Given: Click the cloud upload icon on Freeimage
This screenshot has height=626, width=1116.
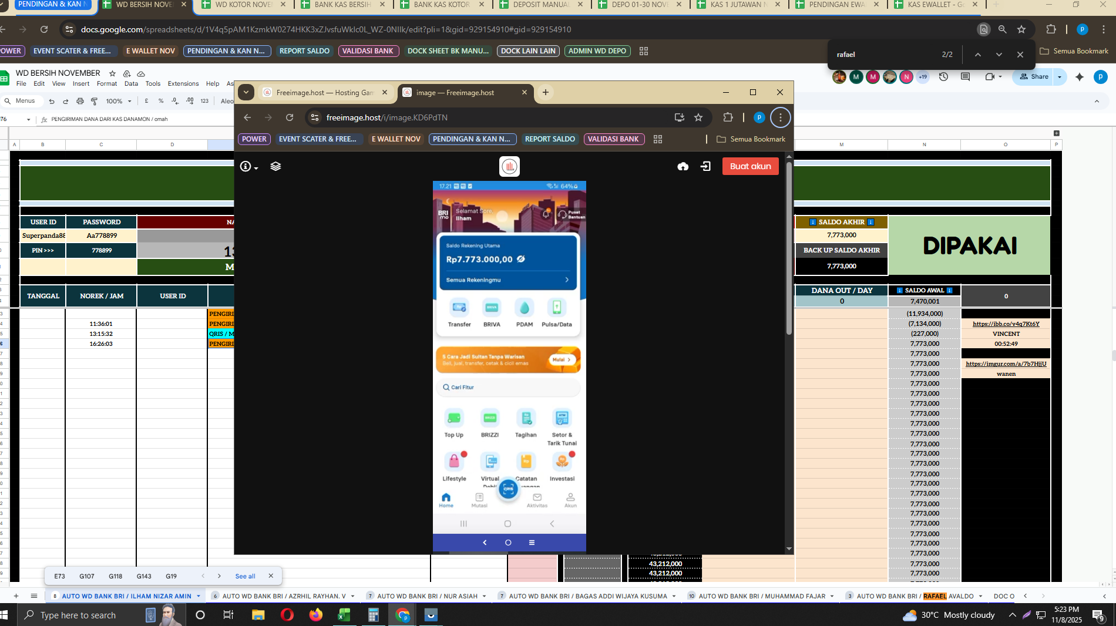Looking at the screenshot, I should click(x=683, y=167).
